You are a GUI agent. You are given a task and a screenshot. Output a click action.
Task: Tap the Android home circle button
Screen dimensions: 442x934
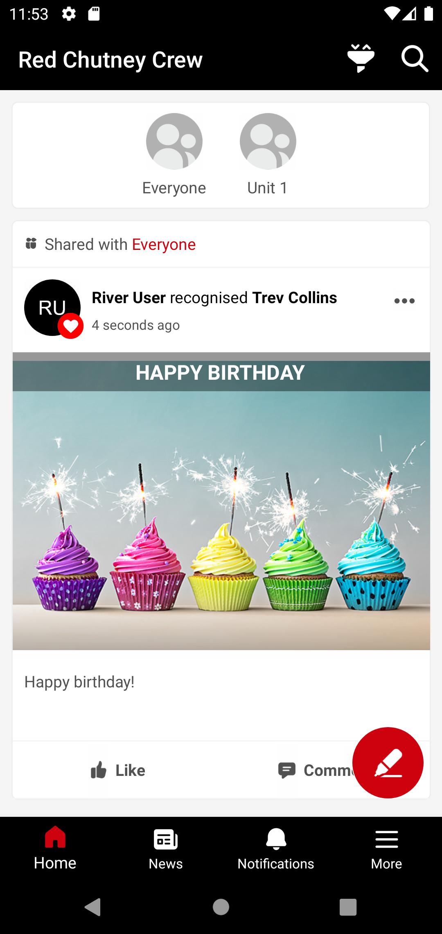[x=221, y=907]
